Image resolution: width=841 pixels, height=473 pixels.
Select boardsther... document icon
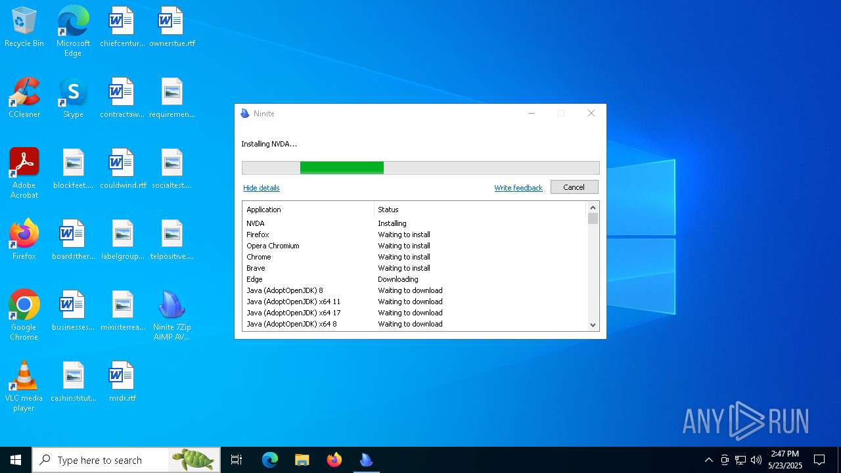[x=73, y=240]
